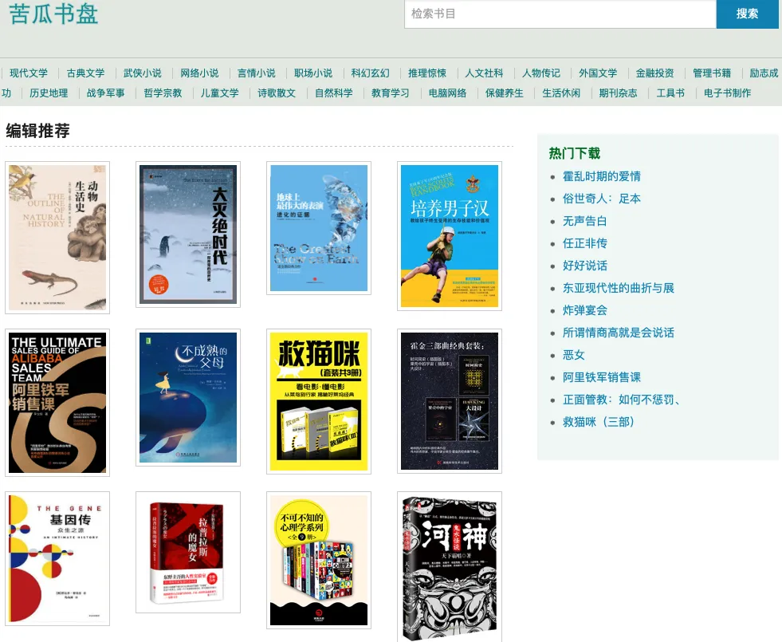
Task: Open the 诗歌散文 category
Action: click(x=277, y=93)
